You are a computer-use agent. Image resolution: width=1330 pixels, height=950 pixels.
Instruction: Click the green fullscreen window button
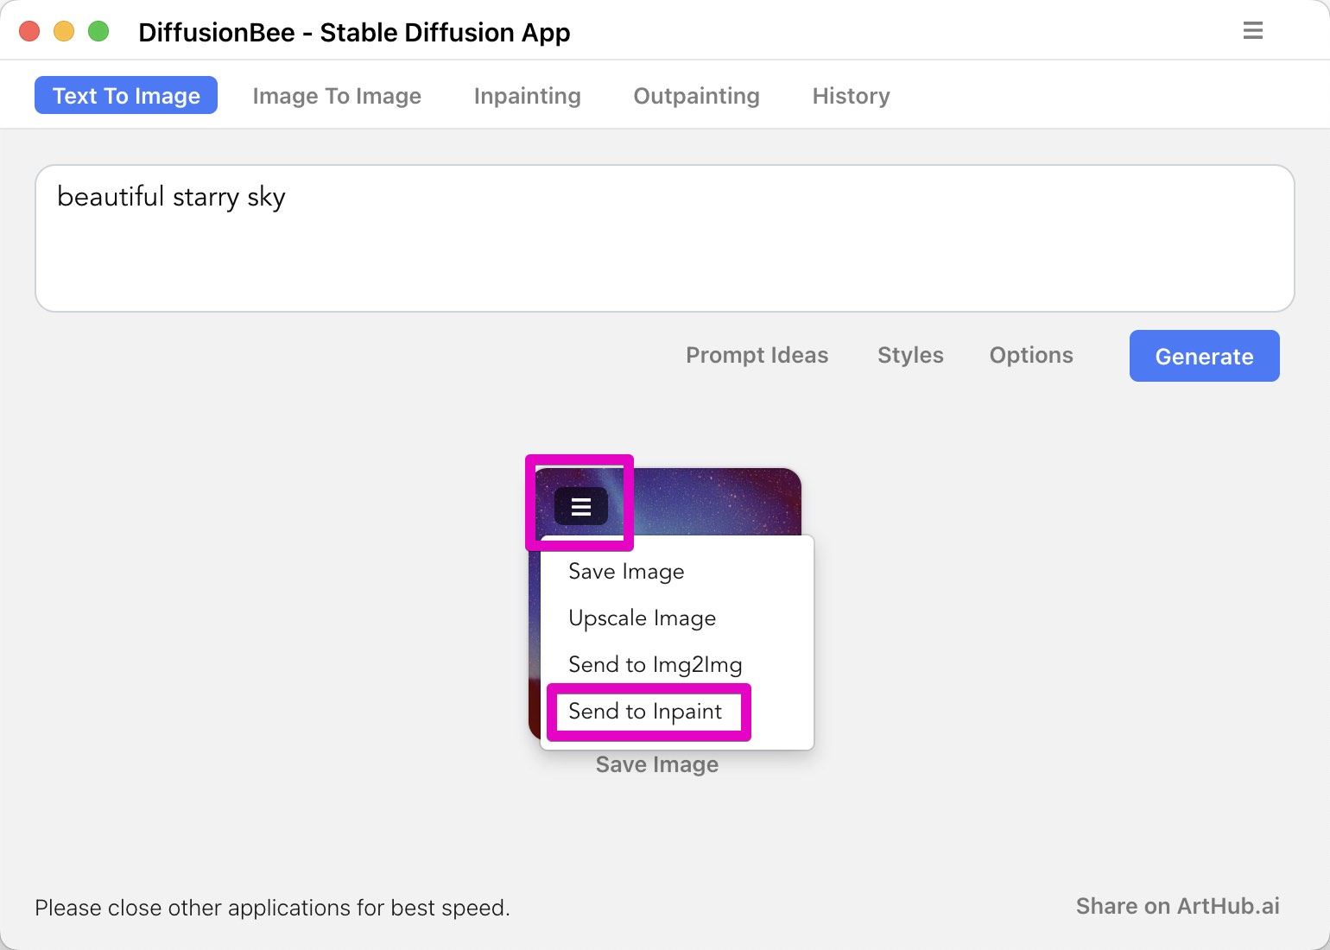point(99,32)
